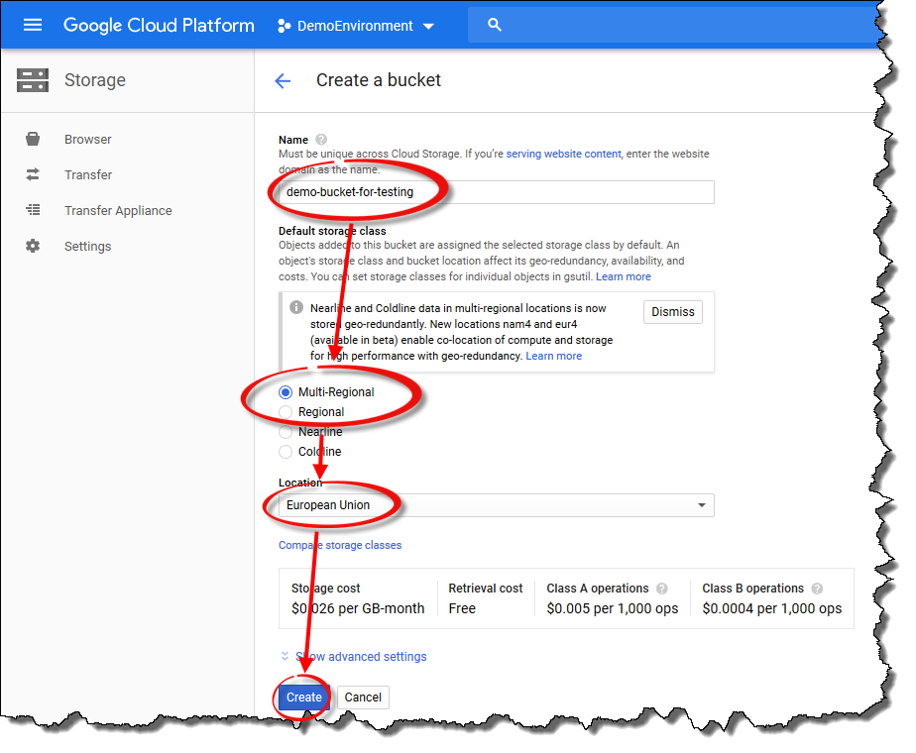Click the help icon next to Name

click(x=321, y=140)
